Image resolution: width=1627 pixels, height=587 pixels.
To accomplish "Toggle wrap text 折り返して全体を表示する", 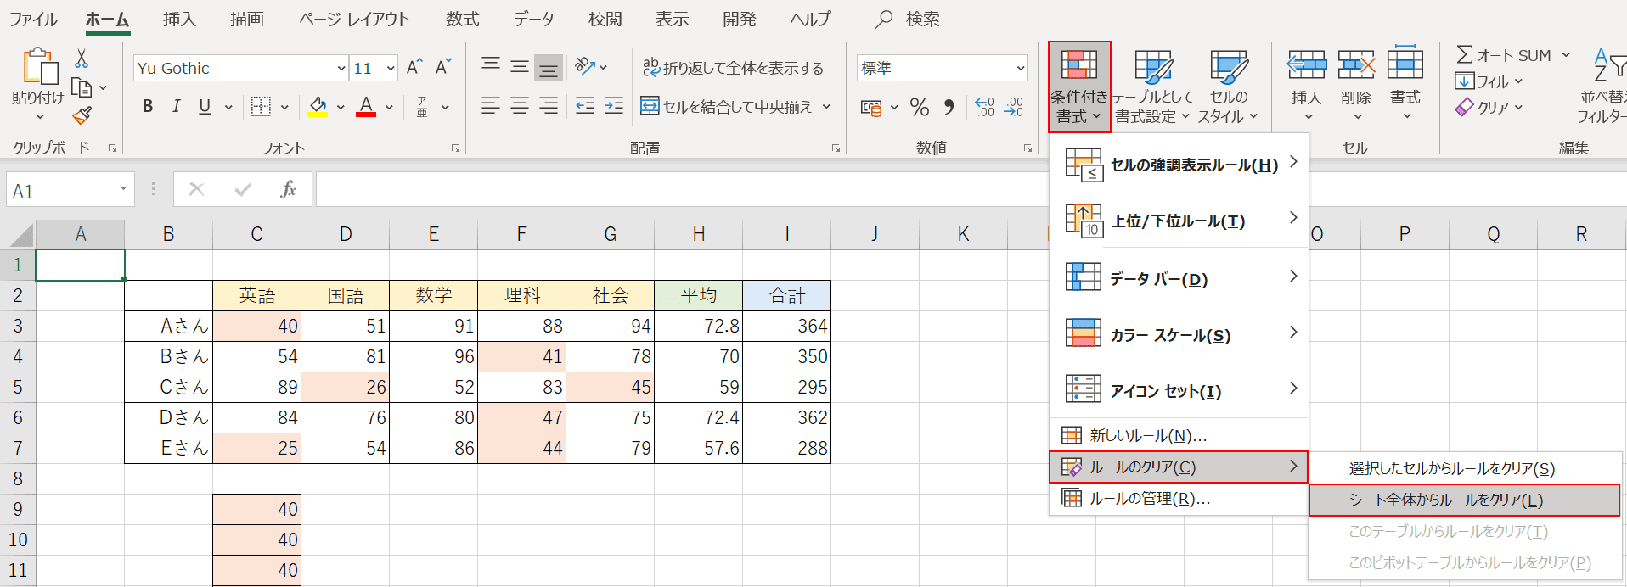I will point(733,68).
